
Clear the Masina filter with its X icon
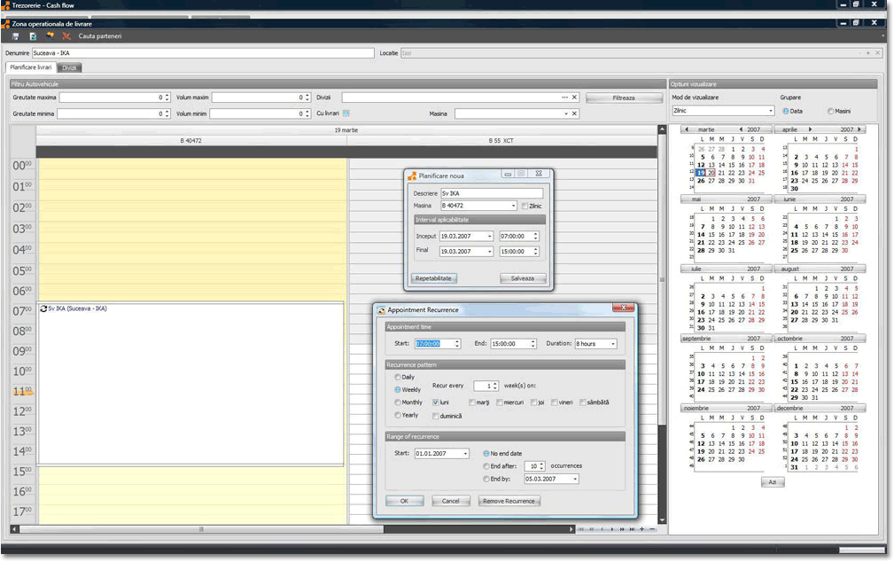[574, 113]
